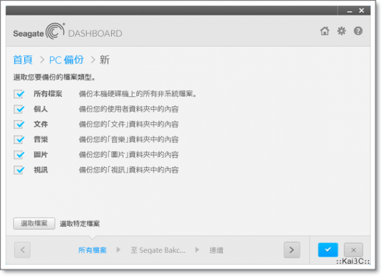Open the Home icon in header
This screenshot has height=276, width=382.
[x=324, y=31]
